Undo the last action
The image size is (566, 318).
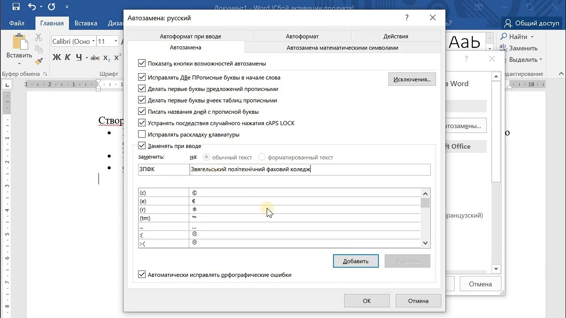pyautogui.click(x=32, y=7)
